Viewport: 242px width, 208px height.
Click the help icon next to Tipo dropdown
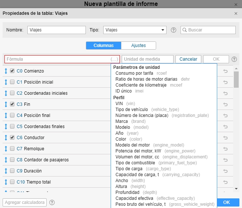point(174,30)
